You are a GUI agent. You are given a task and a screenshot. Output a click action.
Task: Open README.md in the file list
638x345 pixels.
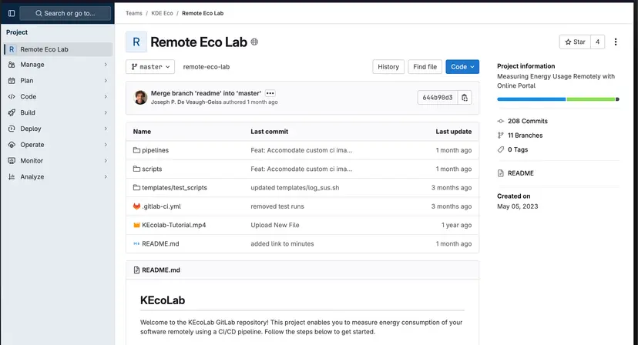tap(160, 243)
